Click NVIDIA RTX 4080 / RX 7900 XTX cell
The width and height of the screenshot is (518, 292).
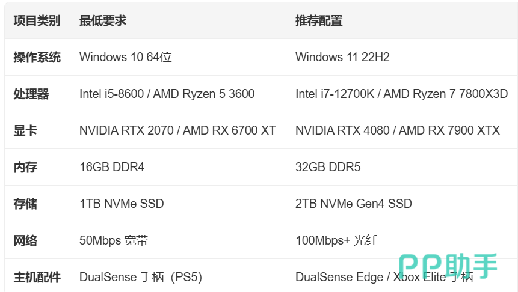tap(402, 130)
